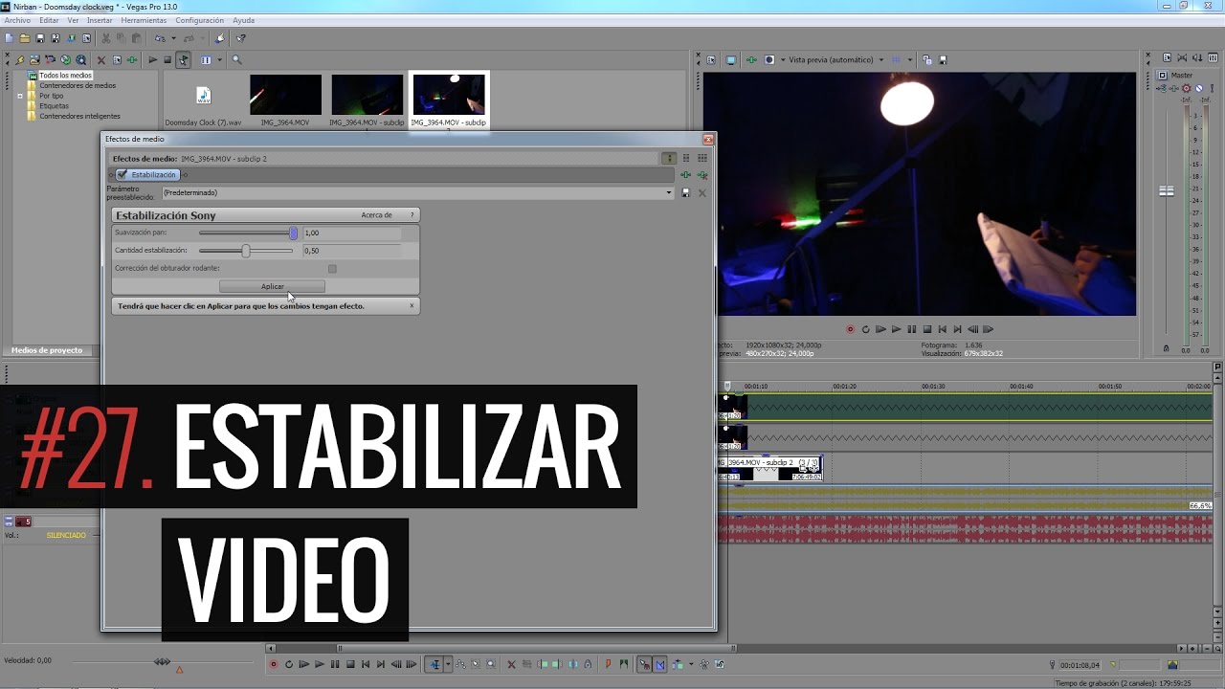This screenshot has width=1225, height=689.
Task: Open the Parámetro preestablecido dropdown
Action: point(670,192)
